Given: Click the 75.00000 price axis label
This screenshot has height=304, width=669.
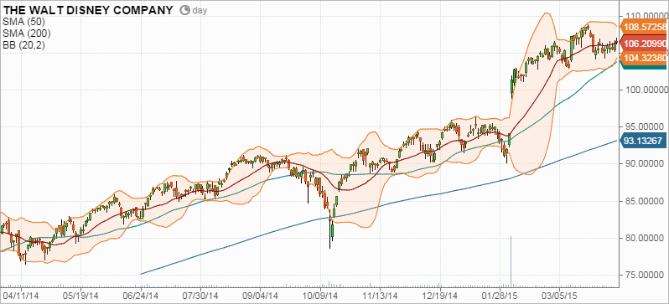Looking at the screenshot, I should 644,274.
